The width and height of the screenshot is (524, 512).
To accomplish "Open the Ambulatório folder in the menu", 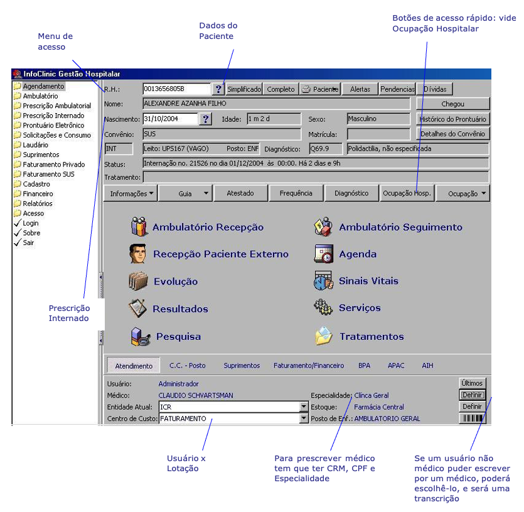I will point(36,96).
